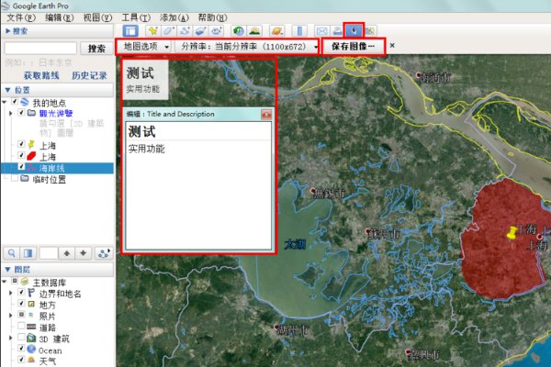This screenshot has width=551, height=367.
Task: Disable the Ocean layer checkbox
Action: point(21,349)
